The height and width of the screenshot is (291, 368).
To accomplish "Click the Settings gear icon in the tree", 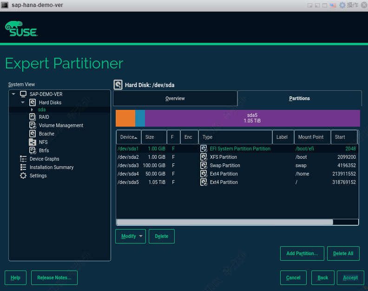I will click(x=23, y=176).
